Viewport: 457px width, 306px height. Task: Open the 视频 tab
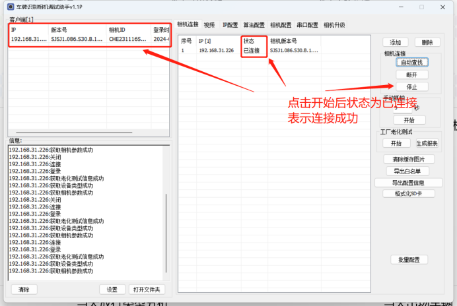pyautogui.click(x=209, y=25)
